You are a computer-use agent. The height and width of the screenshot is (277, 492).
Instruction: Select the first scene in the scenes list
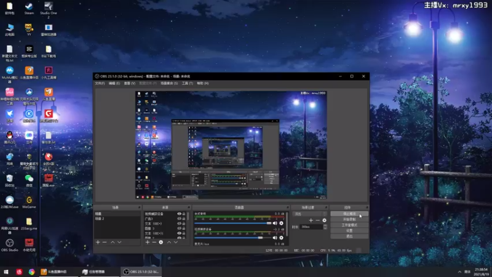pos(117,214)
